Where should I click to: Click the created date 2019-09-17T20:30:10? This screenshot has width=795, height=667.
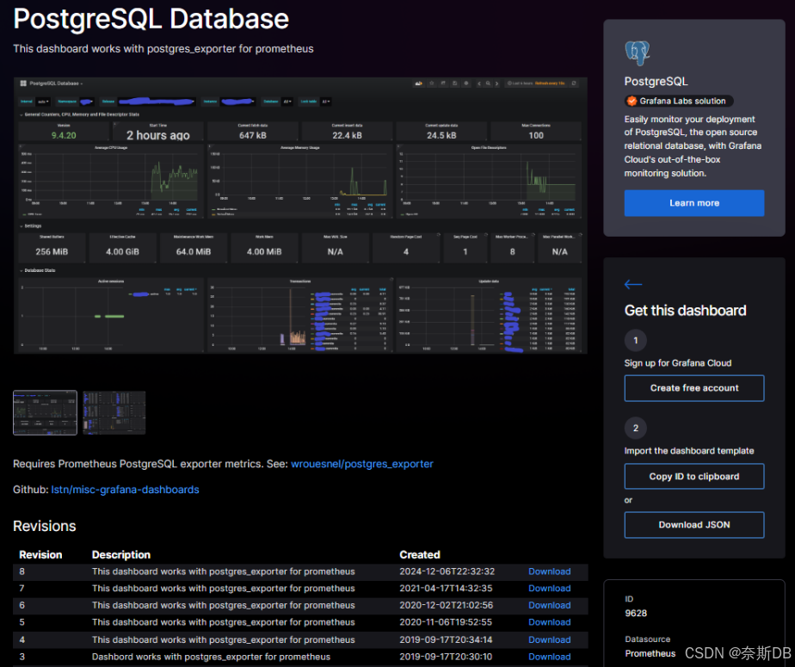coord(446,657)
